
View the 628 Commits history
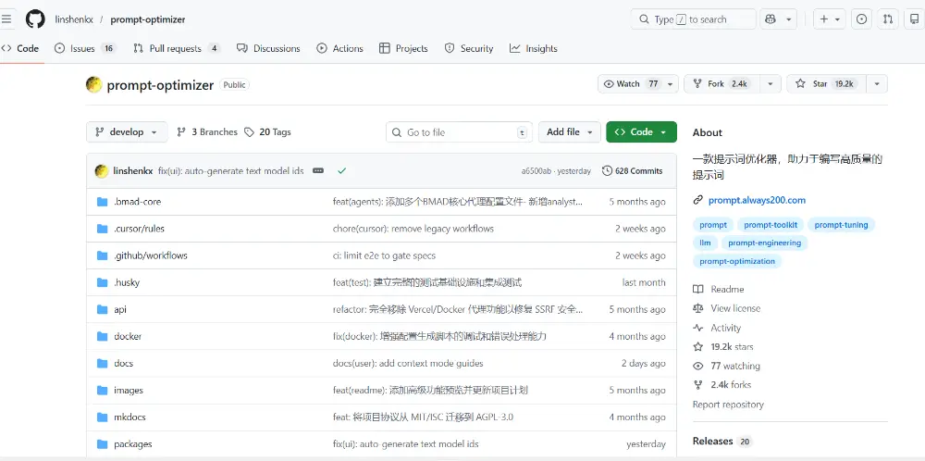(632, 170)
